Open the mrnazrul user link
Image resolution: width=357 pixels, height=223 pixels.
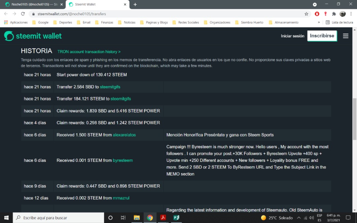click(x=121, y=198)
